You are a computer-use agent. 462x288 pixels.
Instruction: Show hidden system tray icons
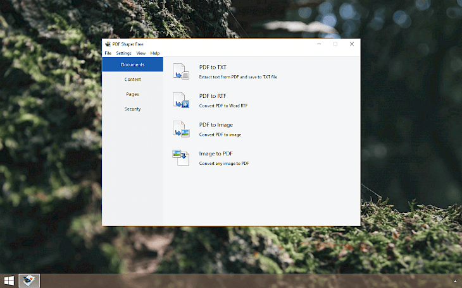pyautogui.click(x=455, y=281)
